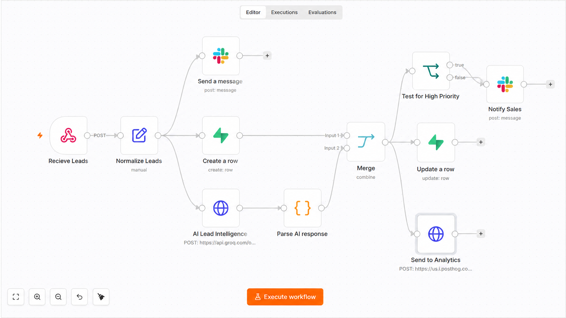Screen dimensions: 566x318
Task: Select the Test for High Priority node
Action: click(x=431, y=71)
